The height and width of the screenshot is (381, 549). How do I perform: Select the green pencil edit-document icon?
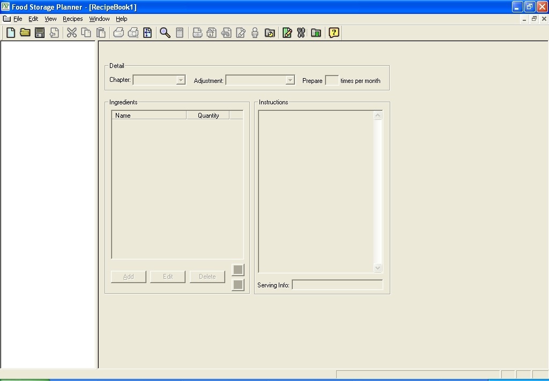[286, 33]
